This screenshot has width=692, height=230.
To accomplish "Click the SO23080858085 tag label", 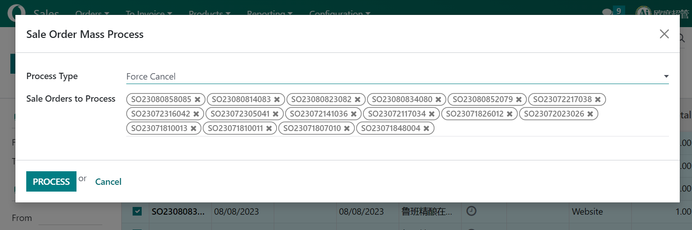I will pyautogui.click(x=161, y=99).
